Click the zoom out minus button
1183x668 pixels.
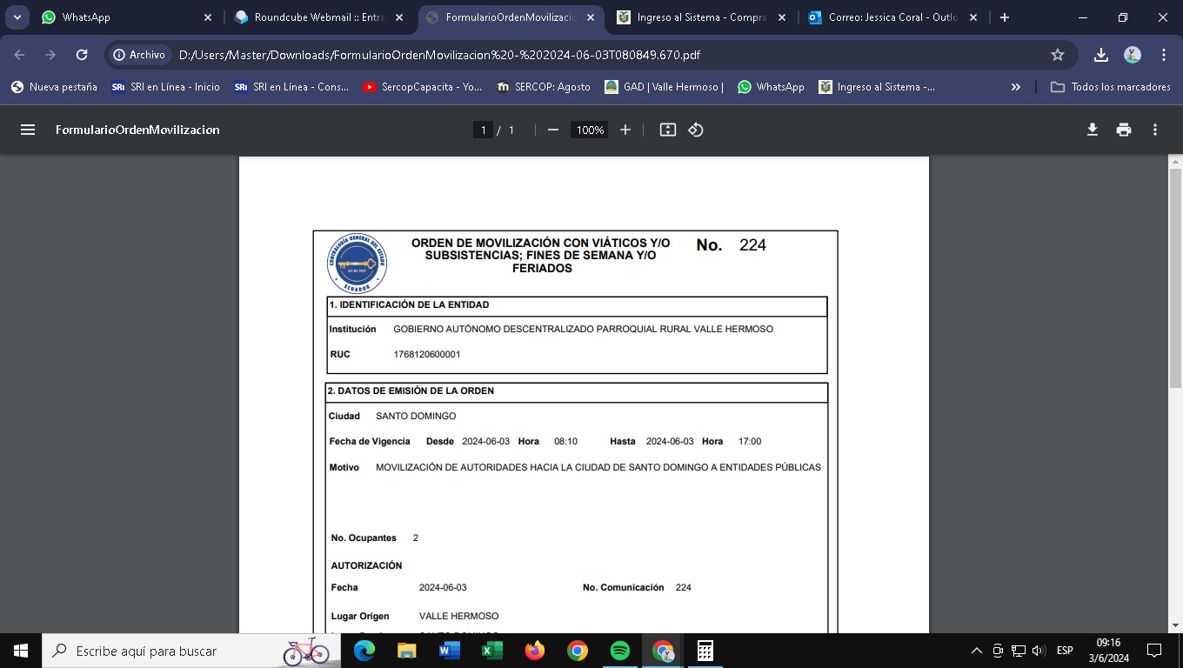552,130
